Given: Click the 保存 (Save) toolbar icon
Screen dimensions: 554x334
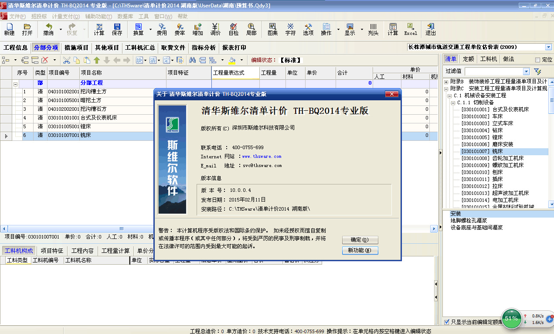Looking at the screenshot, I should coord(117,29).
